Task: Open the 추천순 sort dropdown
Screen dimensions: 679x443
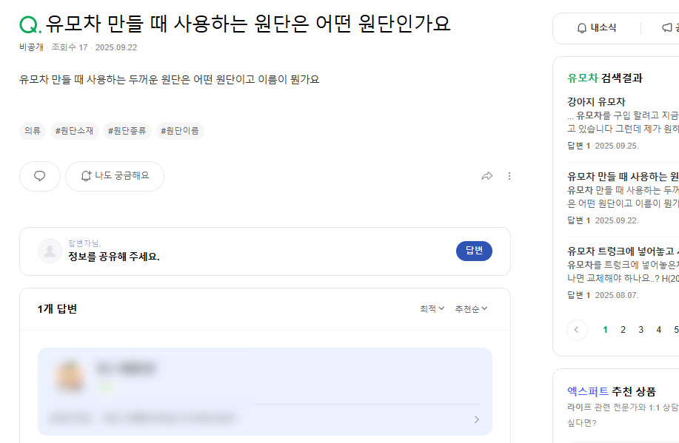Action: pos(471,309)
